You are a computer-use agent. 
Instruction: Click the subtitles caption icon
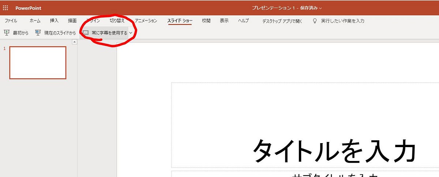[x=86, y=33]
